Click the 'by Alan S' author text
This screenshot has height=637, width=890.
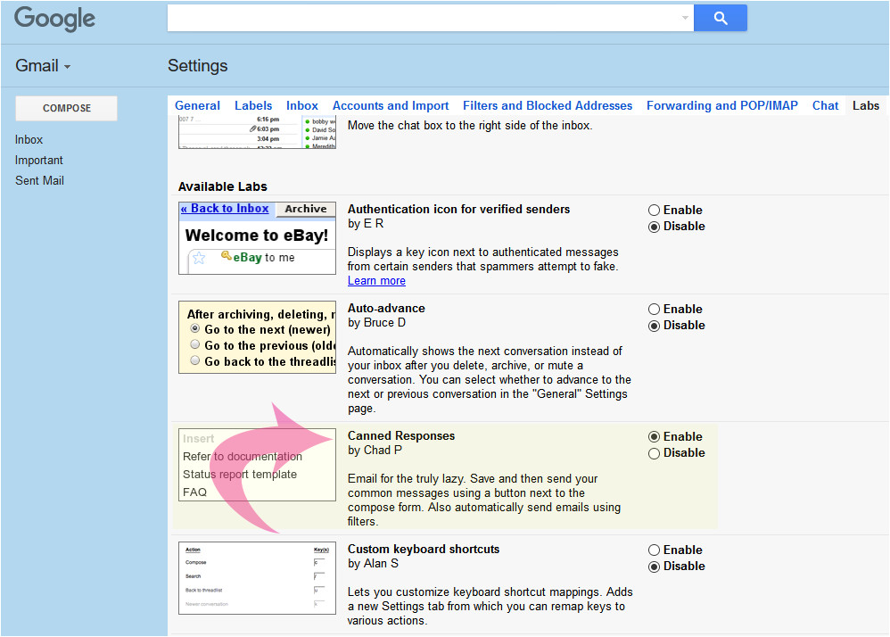point(373,564)
